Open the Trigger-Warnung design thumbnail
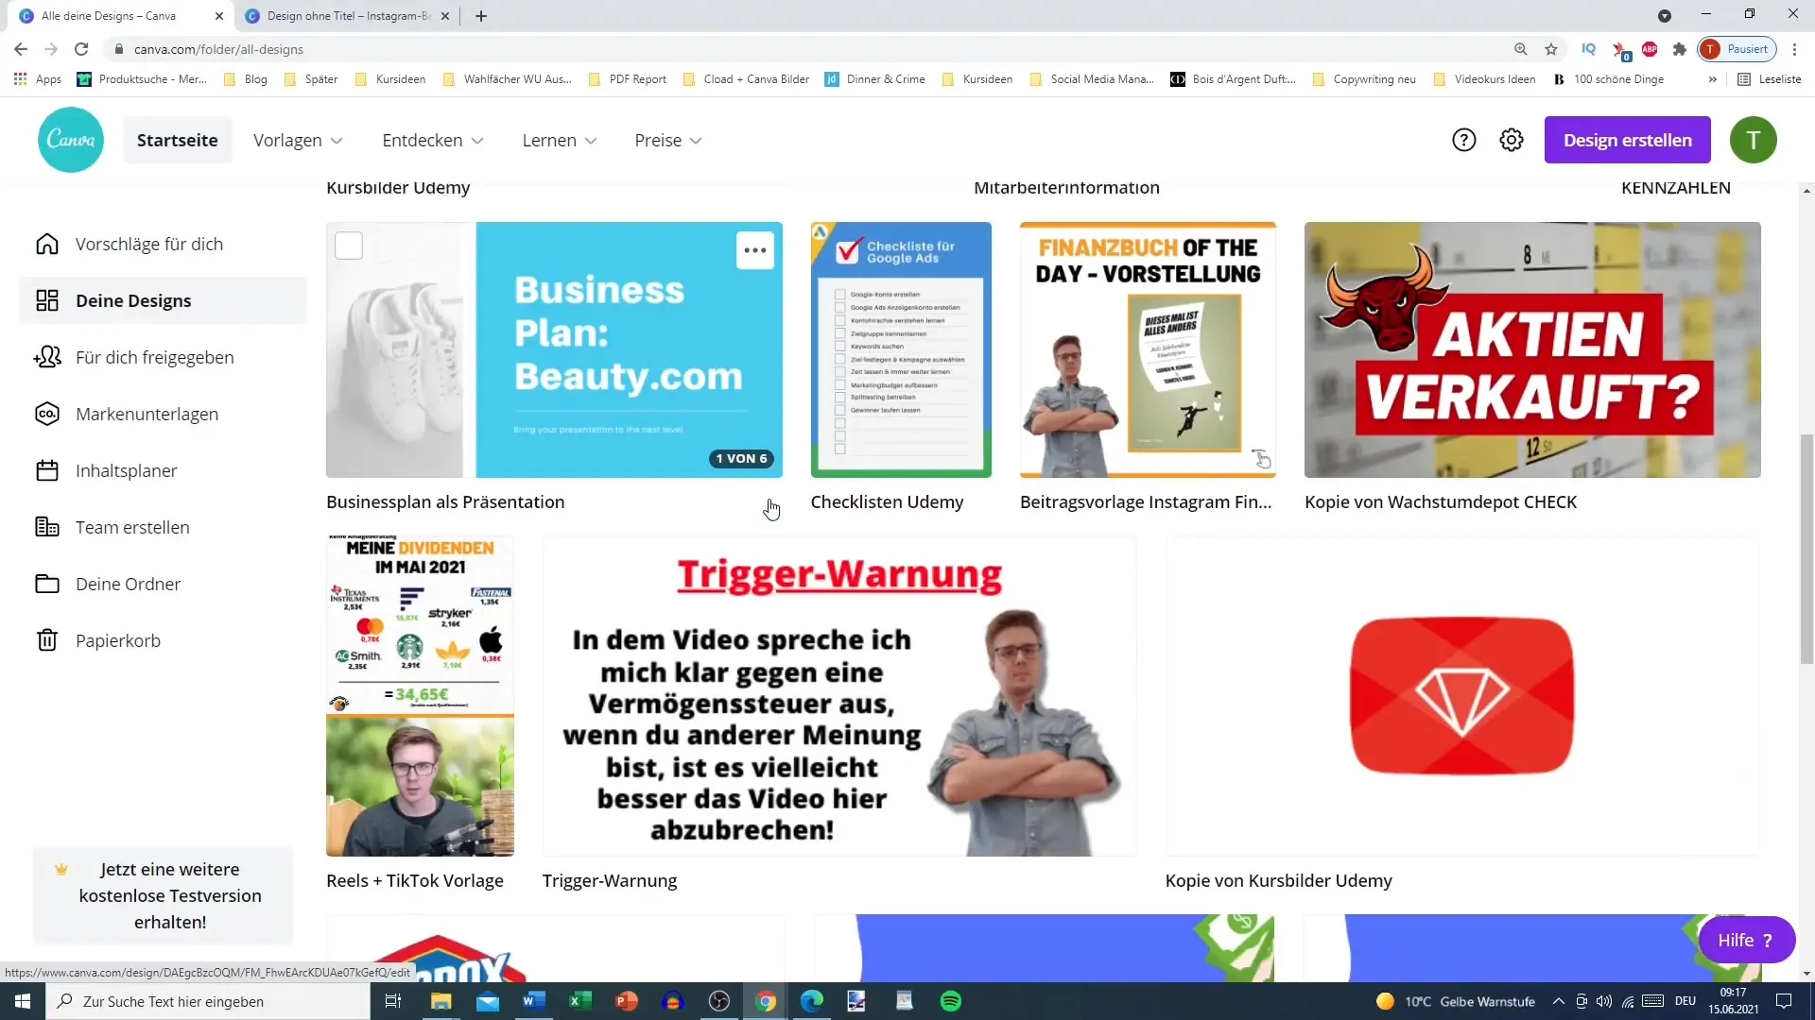This screenshot has height=1020, width=1815. coord(839,696)
